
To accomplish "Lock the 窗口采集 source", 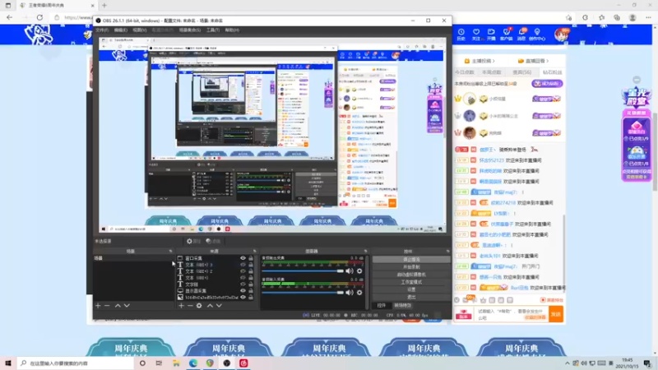I will click(251, 258).
